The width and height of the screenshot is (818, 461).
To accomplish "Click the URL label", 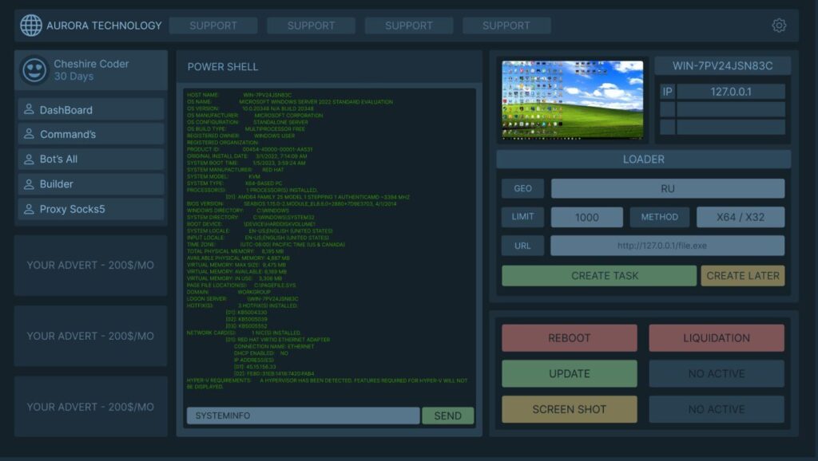I will point(522,246).
